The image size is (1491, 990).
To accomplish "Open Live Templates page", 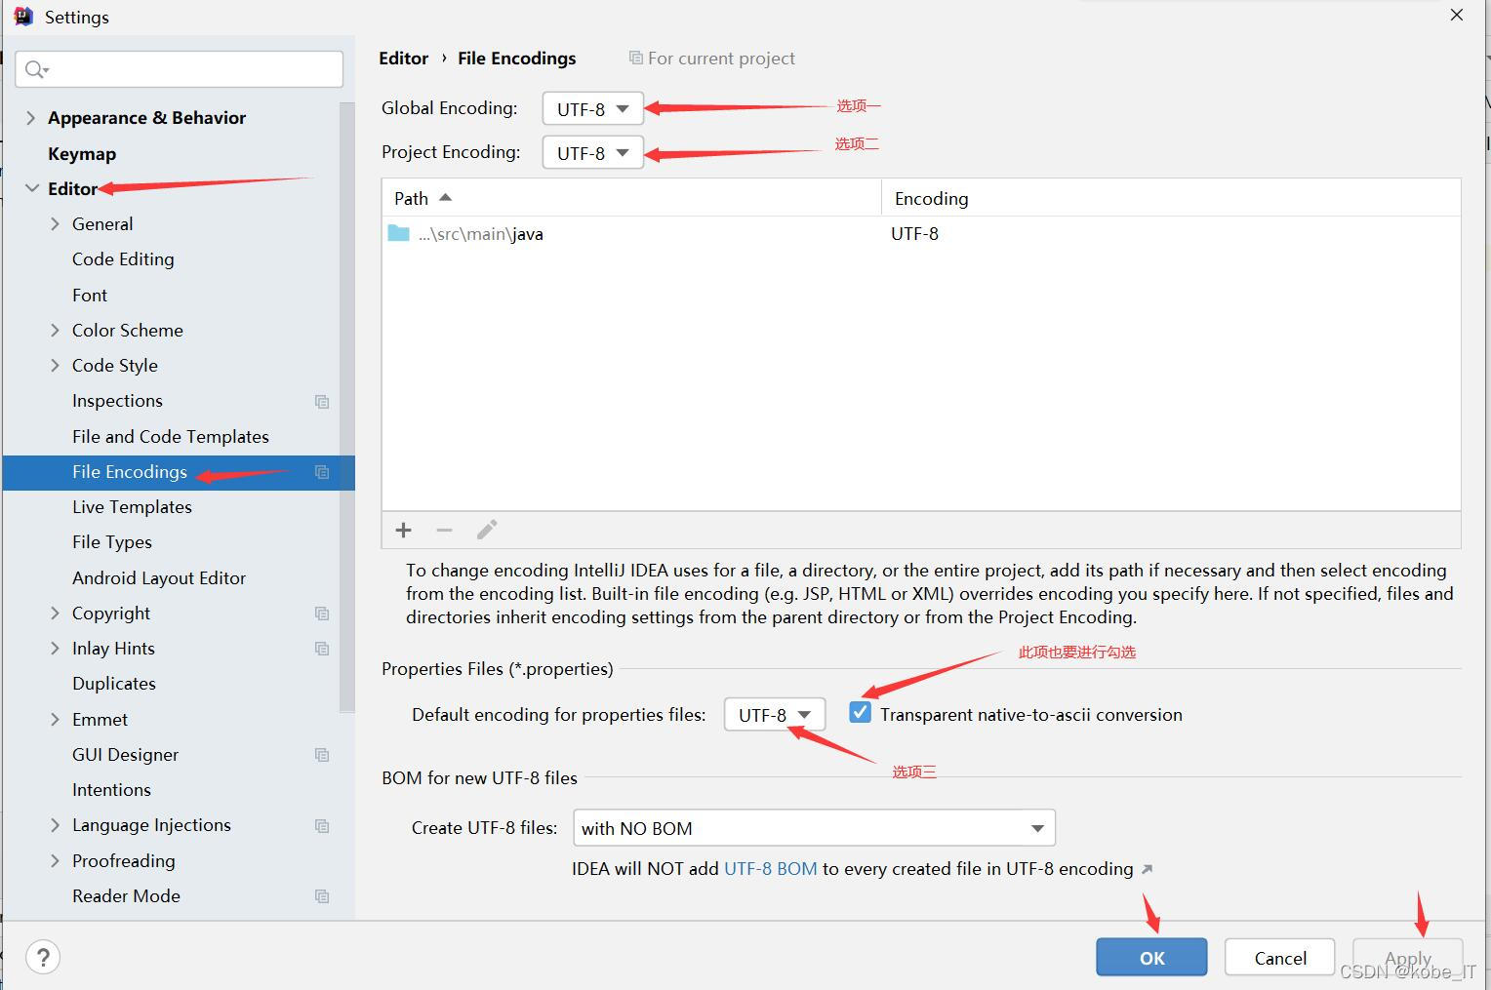I will pos(132,506).
